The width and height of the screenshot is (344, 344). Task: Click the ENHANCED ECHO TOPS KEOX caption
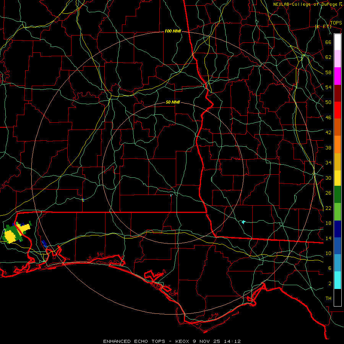tap(172, 341)
